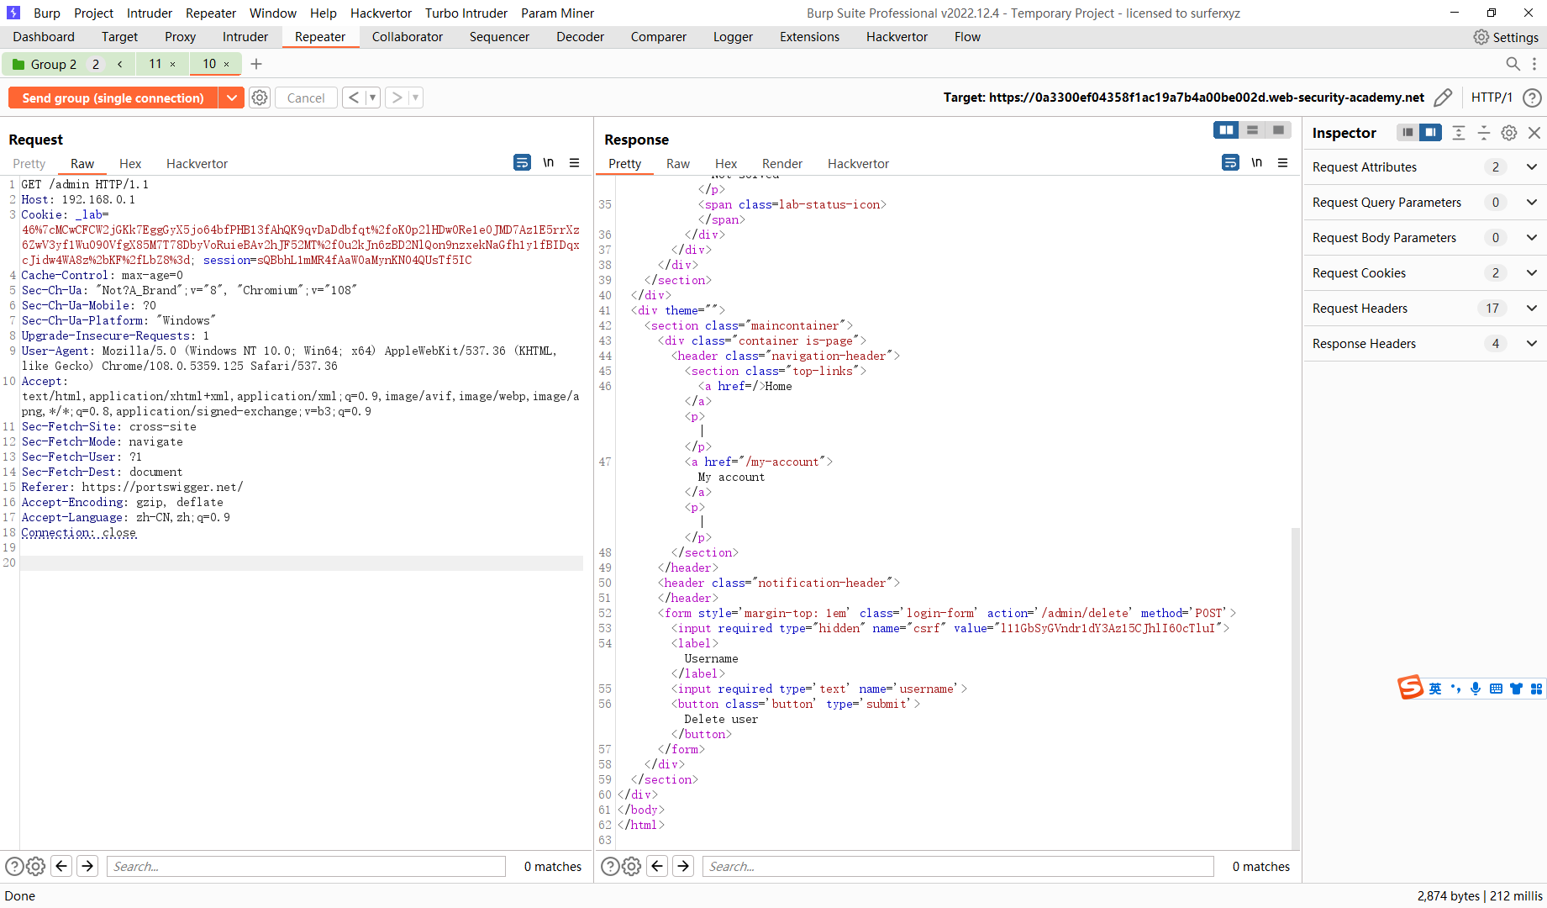This screenshot has width=1547, height=908.
Task: Expand Request Cookies in the Inspector
Action: [1531, 272]
